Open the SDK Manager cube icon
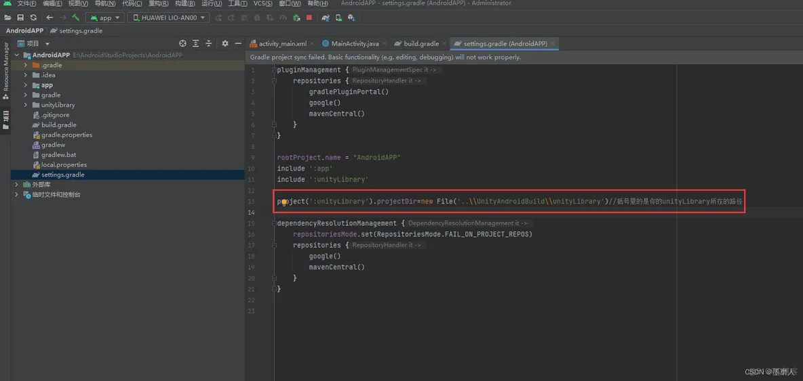The height and width of the screenshot is (381, 803). coord(351,18)
